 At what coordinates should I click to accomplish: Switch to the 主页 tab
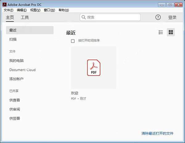tap(10, 17)
